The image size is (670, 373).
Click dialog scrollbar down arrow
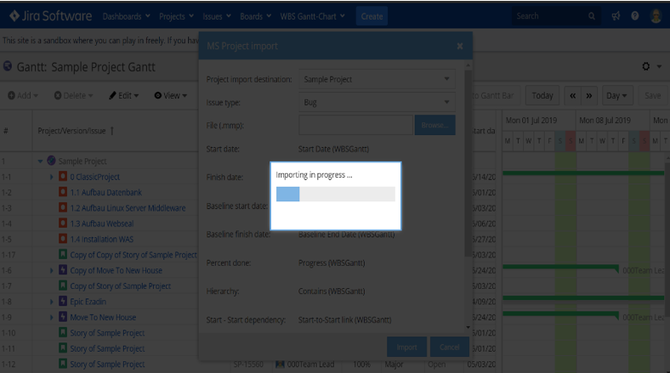tap(468, 327)
